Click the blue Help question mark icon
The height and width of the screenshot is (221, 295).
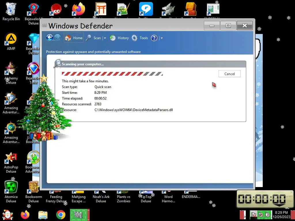pyautogui.click(x=154, y=38)
